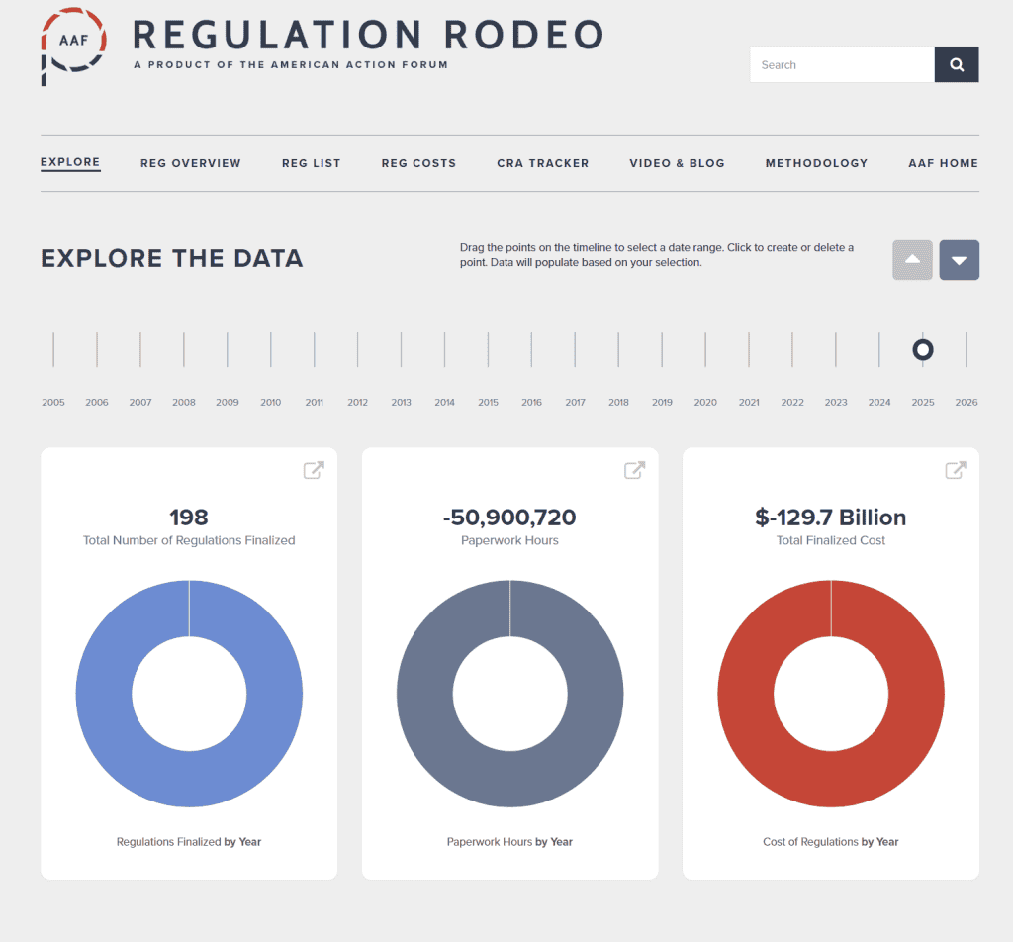The image size is (1013, 942).
Task: Navigate to AAF HOME link
Action: click(x=943, y=163)
